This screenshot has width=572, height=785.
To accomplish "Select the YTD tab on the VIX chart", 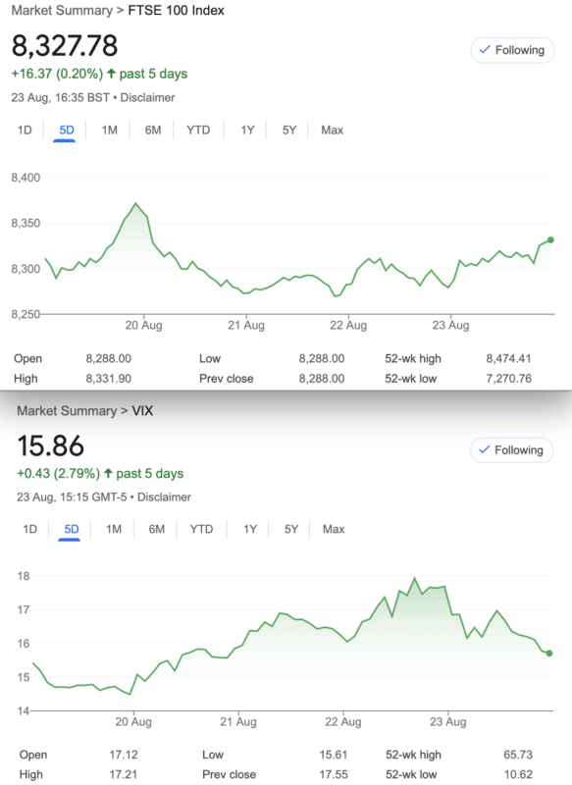I will 201,529.
